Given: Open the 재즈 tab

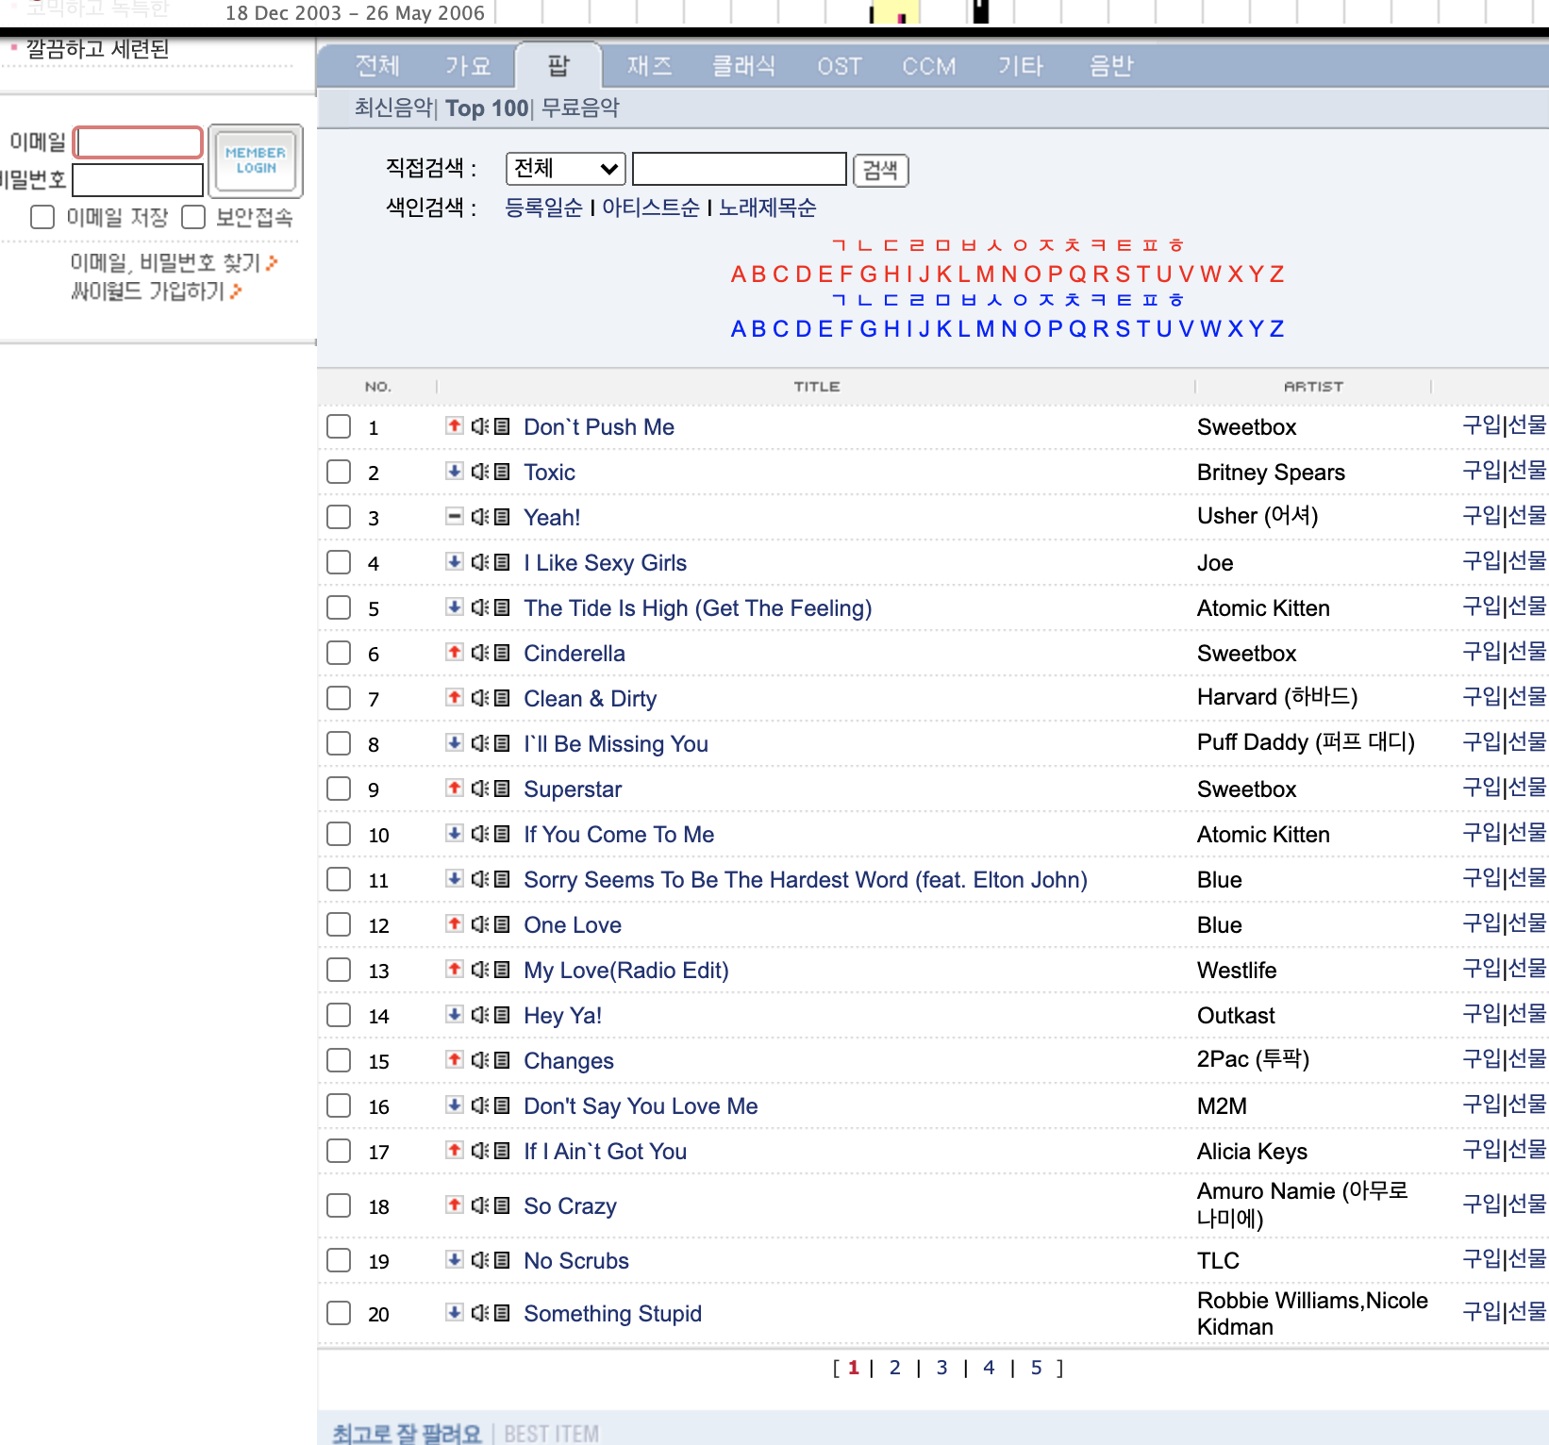Looking at the screenshot, I should point(649,65).
